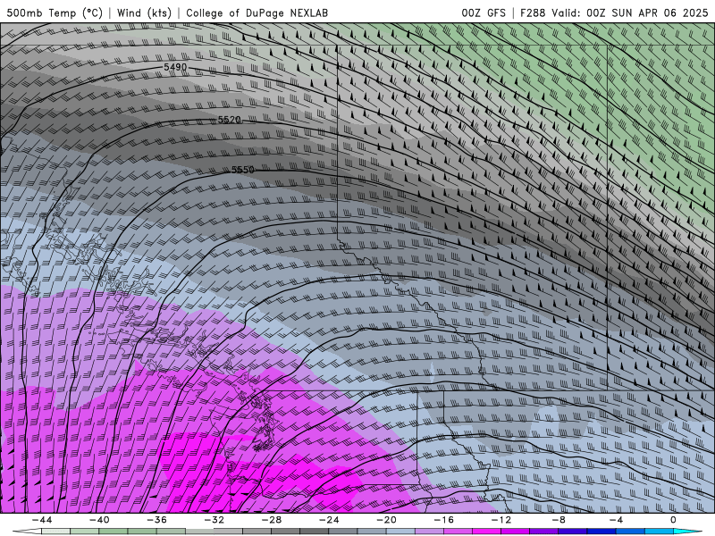Click the 5550 height contour label
The height and width of the screenshot is (536, 715).
(x=242, y=170)
